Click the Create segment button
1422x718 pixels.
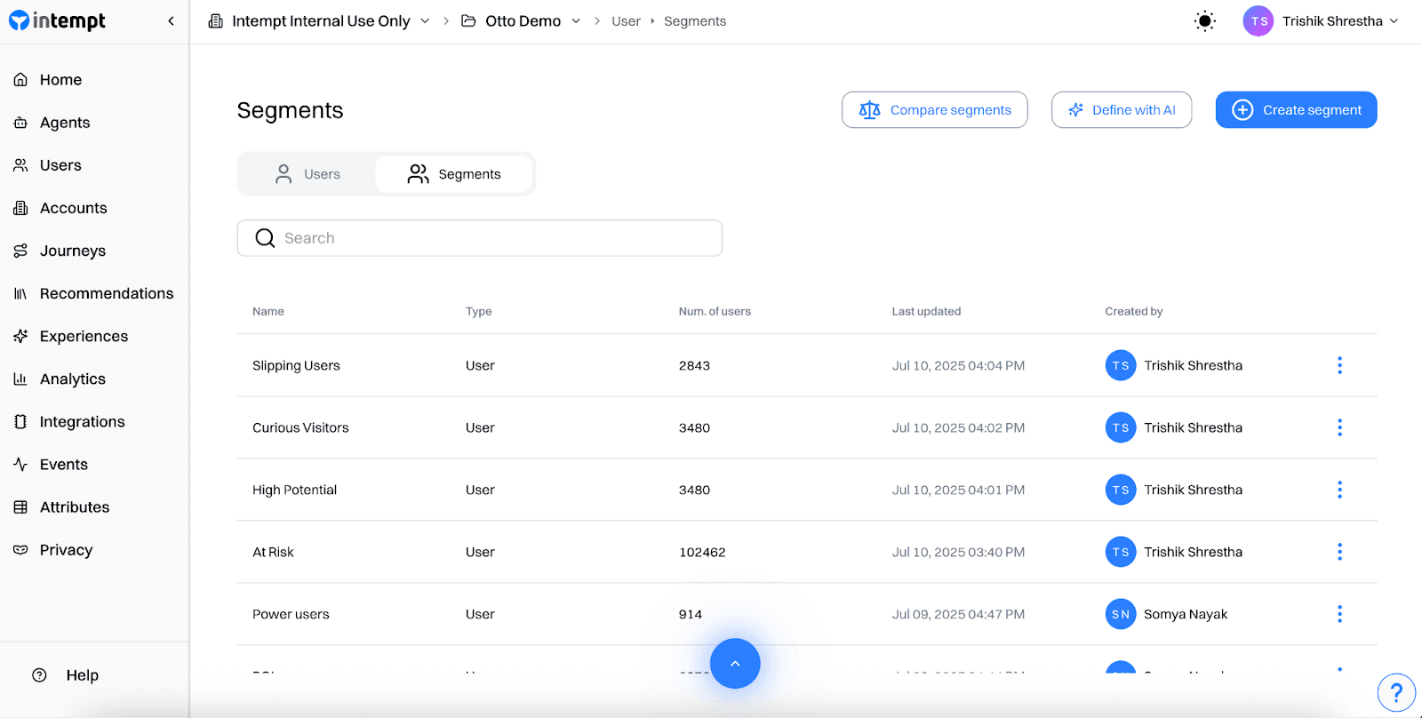(1296, 110)
